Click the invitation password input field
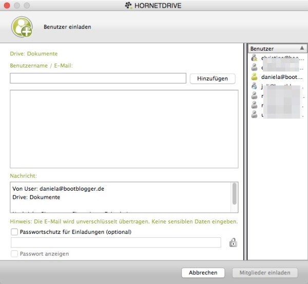The width and height of the screenshot is (308, 284). 116,242
